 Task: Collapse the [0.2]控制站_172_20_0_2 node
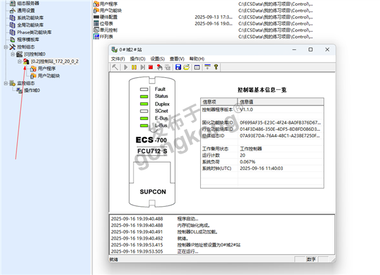pyautogui.click(x=20, y=61)
